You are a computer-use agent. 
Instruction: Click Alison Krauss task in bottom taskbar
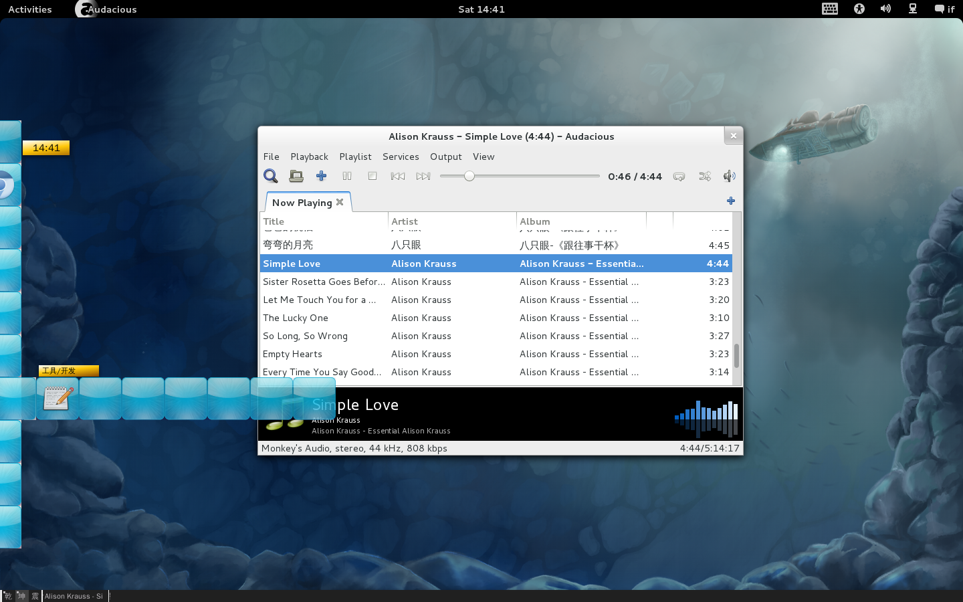(75, 596)
